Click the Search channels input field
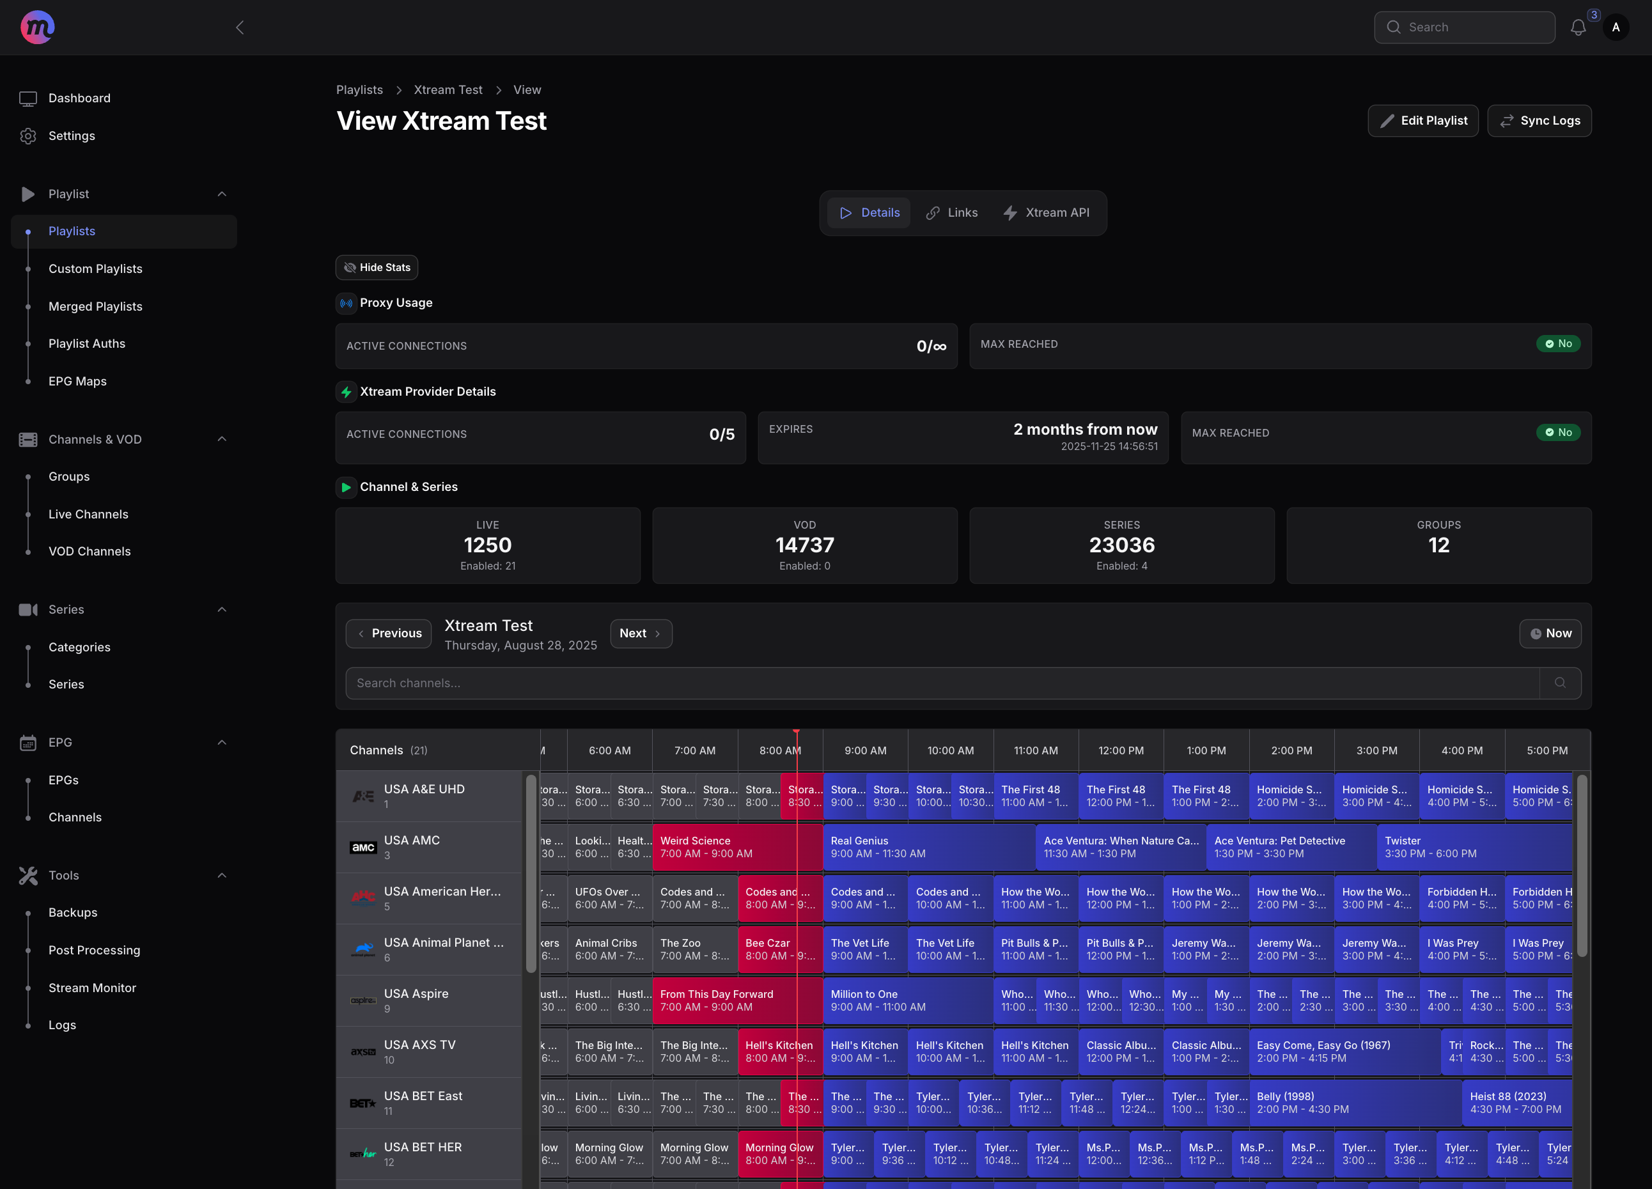The image size is (1652, 1189). [874, 683]
